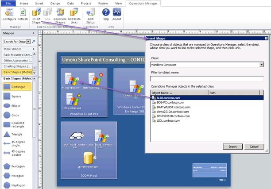The height and width of the screenshot is (189, 271).
Task: Open the Basic Shapes (Metric) stencil
Action: [x=17, y=72]
